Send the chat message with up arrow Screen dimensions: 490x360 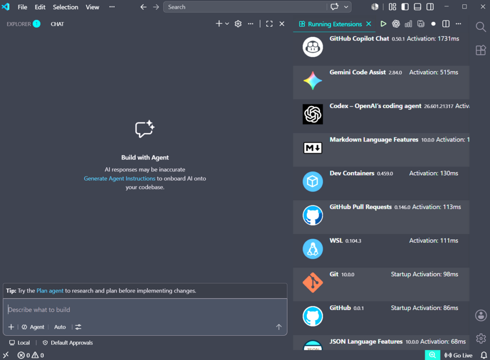(279, 327)
